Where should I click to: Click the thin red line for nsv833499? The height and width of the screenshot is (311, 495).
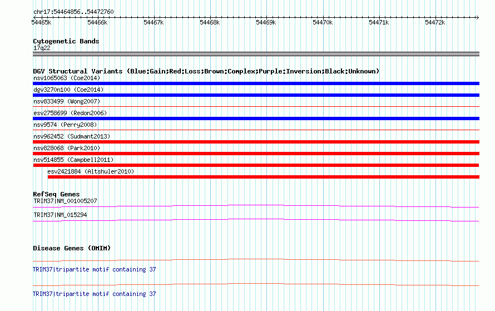point(256,106)
